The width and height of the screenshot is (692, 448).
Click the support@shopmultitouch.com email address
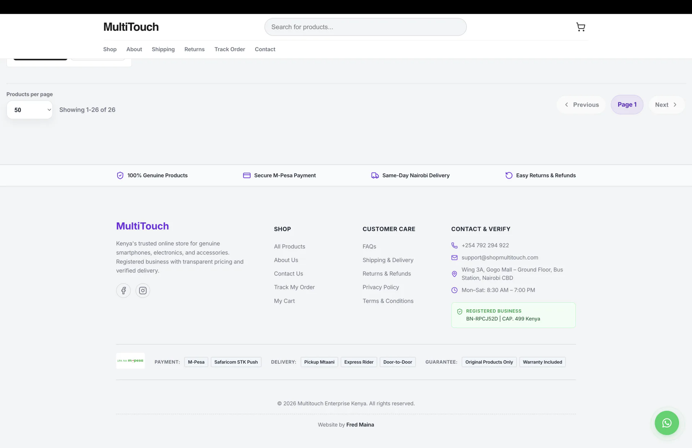pos(500,258)
